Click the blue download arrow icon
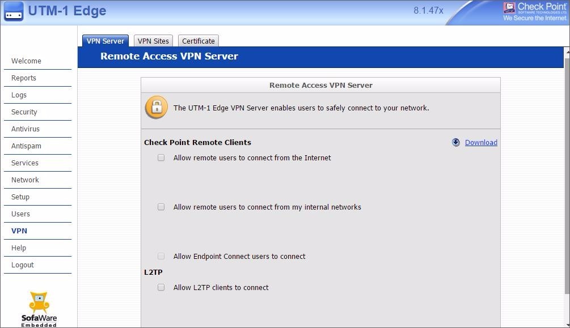 [x=456, y=142]
